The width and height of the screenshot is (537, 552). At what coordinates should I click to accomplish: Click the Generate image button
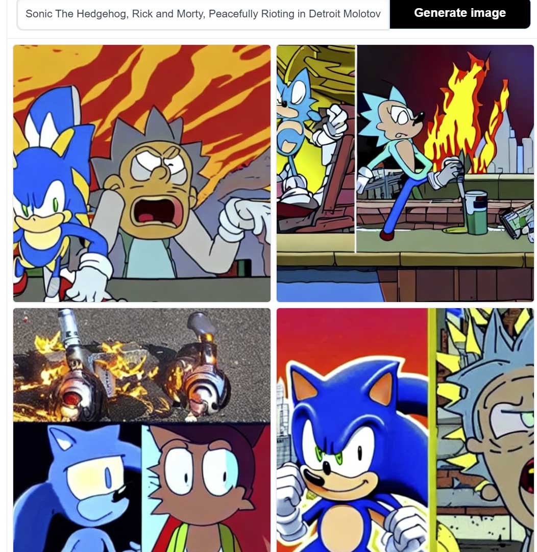coord(459,13)
